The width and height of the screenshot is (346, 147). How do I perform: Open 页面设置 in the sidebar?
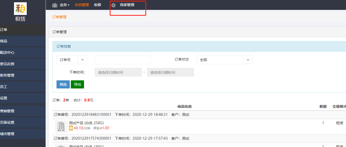[23, 122]
